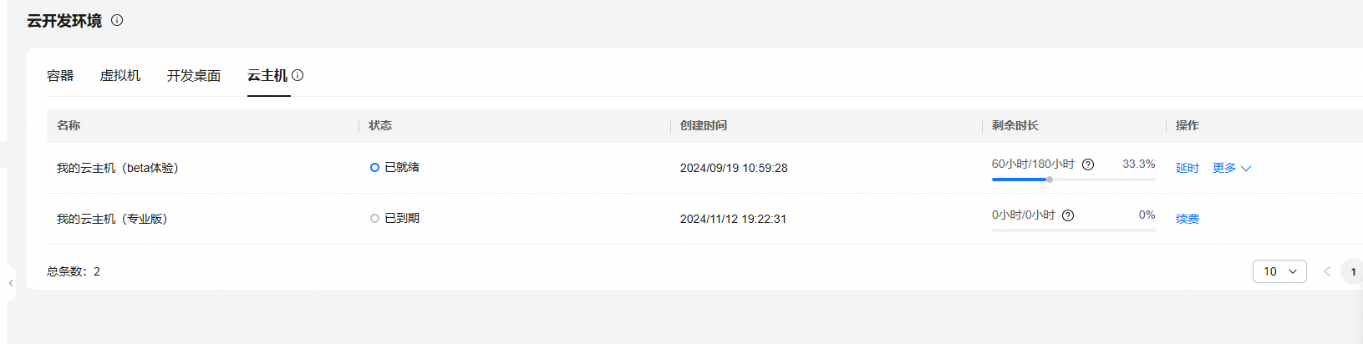
Task: Collapse the left sidebar handle arrow
Action: 11,283
